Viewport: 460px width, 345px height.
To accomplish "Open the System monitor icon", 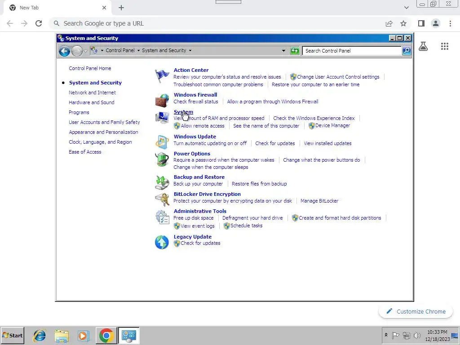I will tap(162, 117).
